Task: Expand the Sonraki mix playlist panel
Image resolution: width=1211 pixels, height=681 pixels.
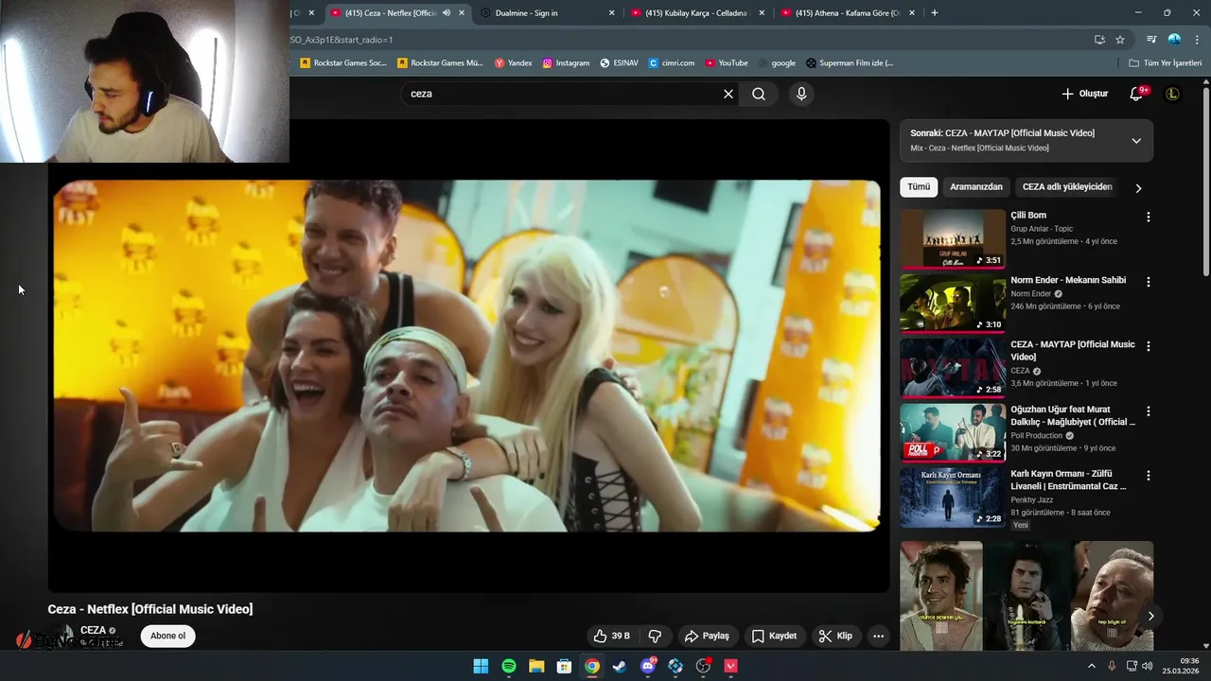Action: pos(1136,140)
